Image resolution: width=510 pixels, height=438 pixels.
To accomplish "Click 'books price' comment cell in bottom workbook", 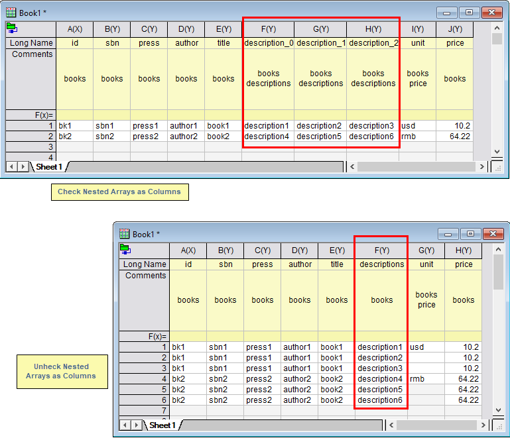I will click(426, 300).
